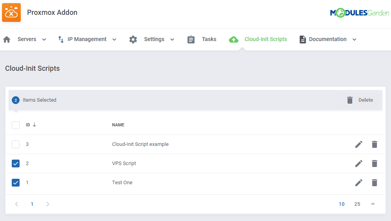391x221 pixels.
Task: Go to the previous page arrow
Action: click(x=17, y=204)
